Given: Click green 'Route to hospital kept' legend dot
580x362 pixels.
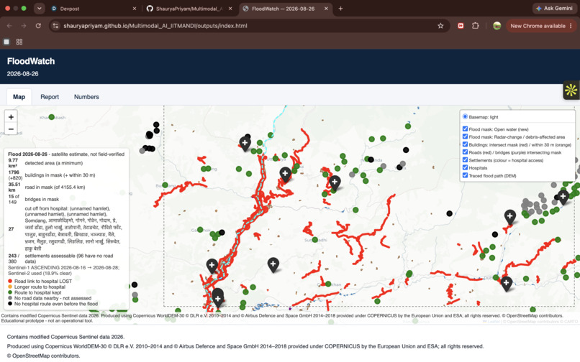Looking at the screenshot, I should pos(10,292).
